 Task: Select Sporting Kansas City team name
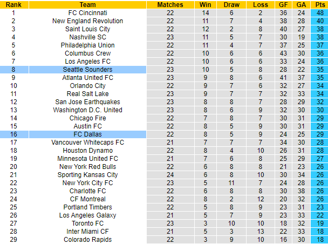click(x=88, y=175)
